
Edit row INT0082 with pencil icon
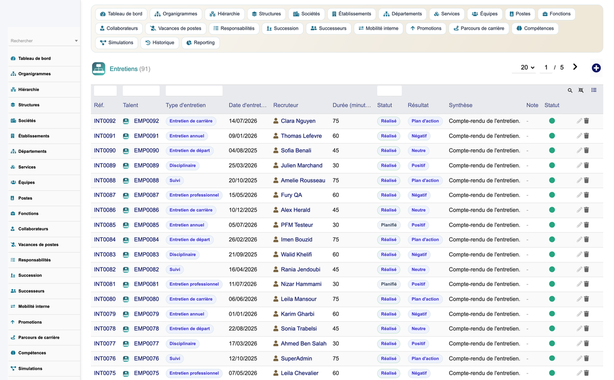point(579,270)
